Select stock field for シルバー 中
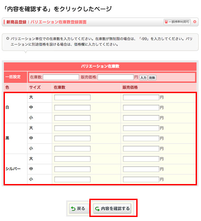This screenshot has width=201, height=221. pyautogui.click(x=72, y=169)
